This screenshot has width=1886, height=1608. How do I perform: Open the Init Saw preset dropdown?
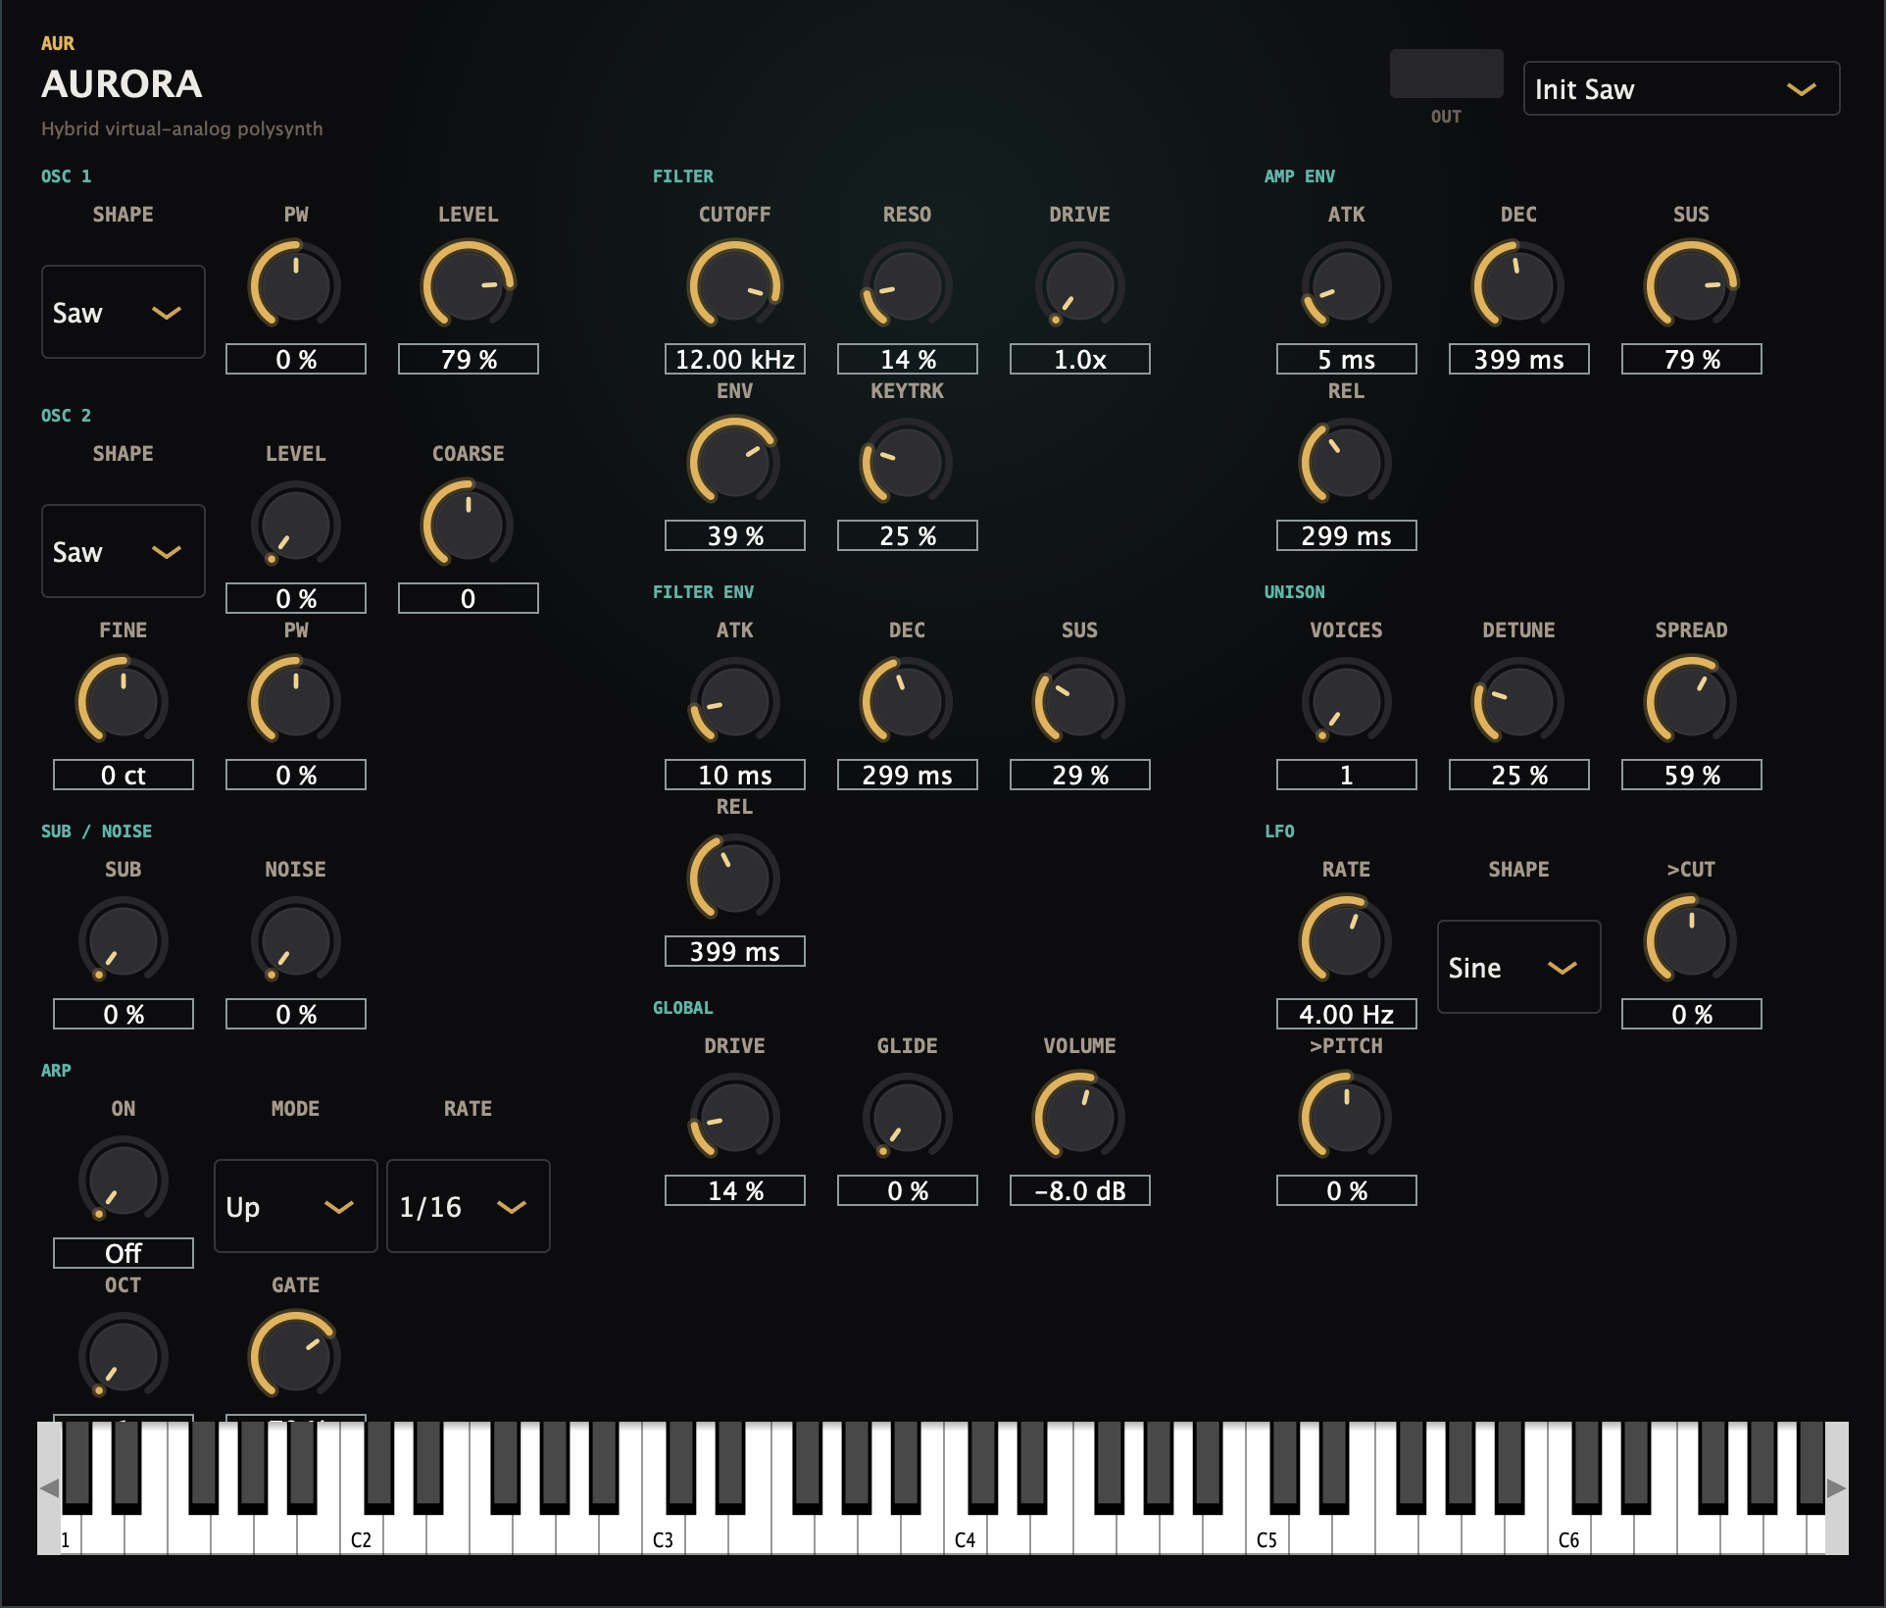click(1681, 89)
